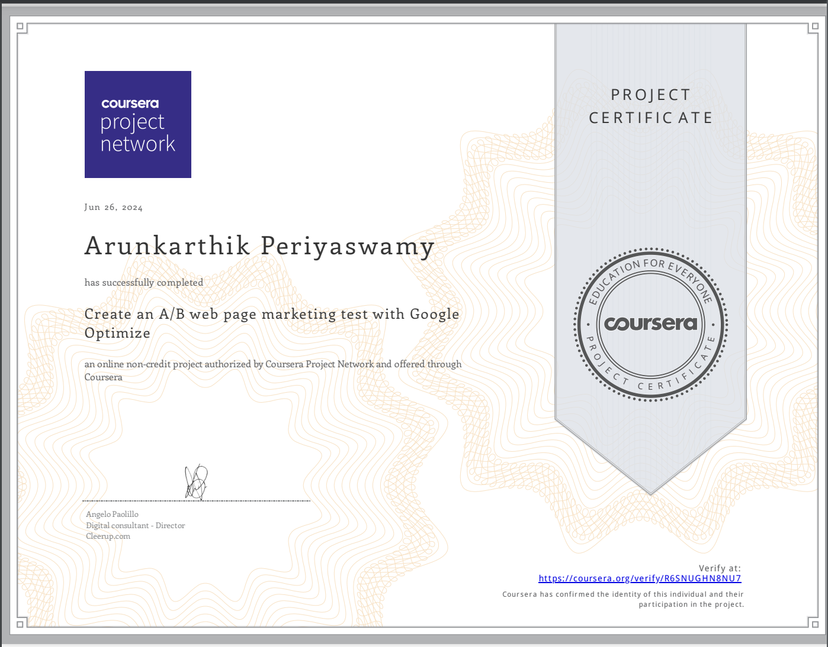
Task: Click the bottom-left corner square ornament
Action: pos(20,624)
